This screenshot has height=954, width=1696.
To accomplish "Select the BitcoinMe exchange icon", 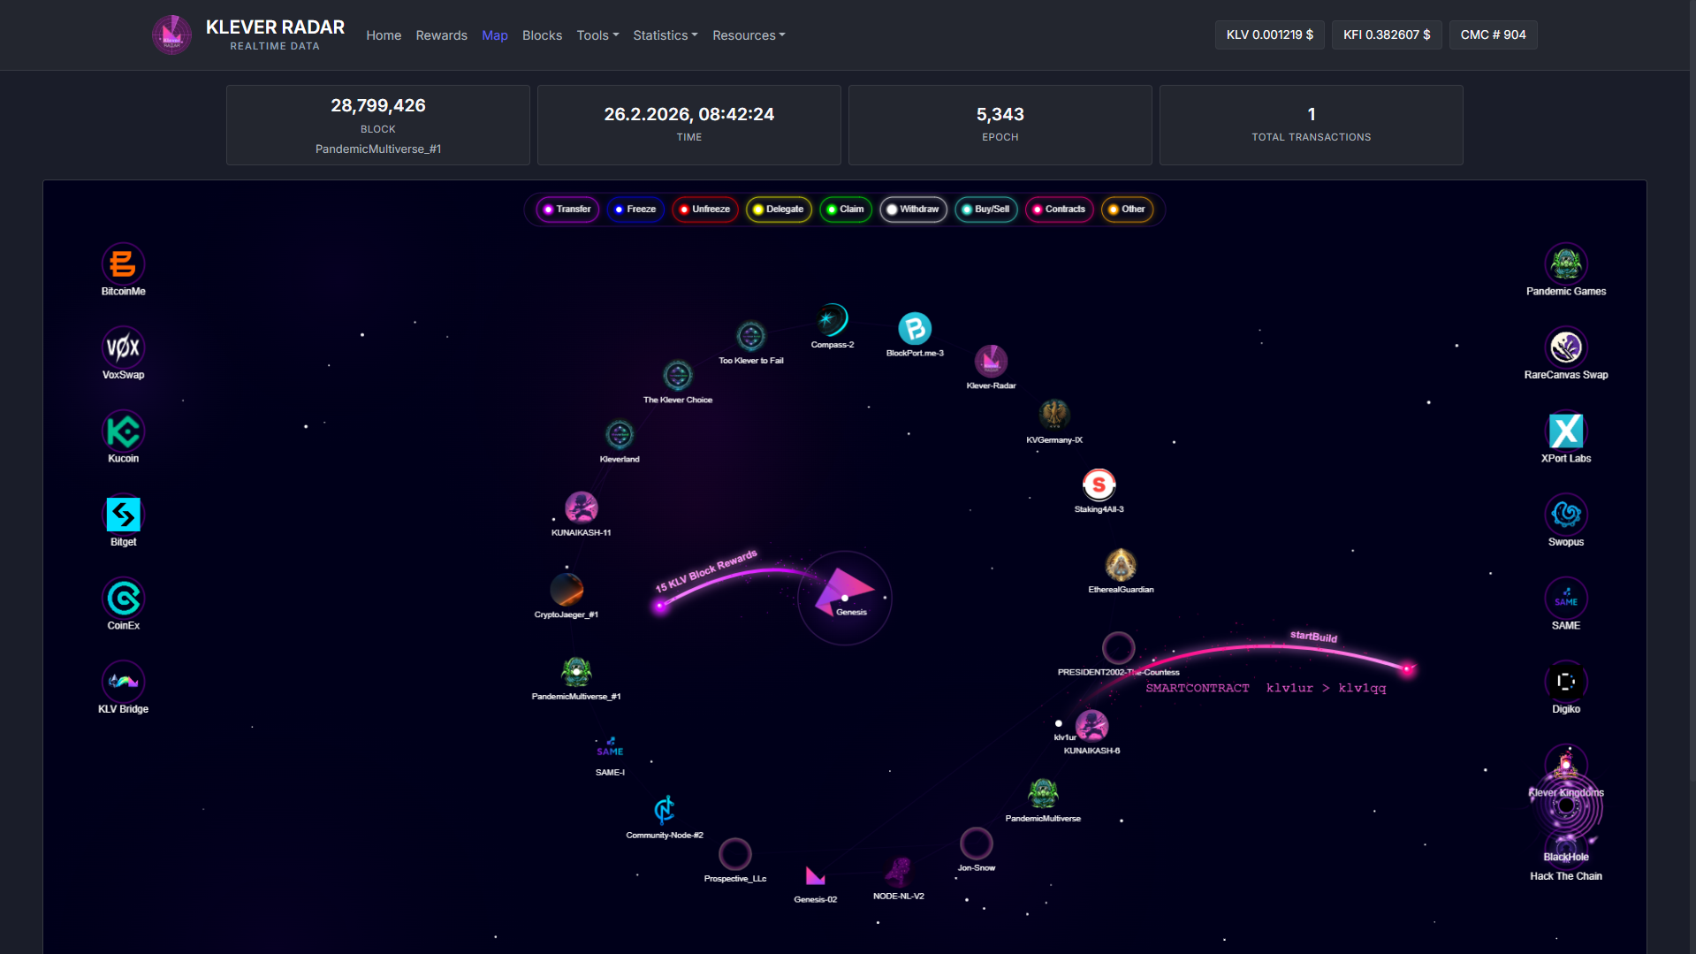I will click(x=123, y=263).
